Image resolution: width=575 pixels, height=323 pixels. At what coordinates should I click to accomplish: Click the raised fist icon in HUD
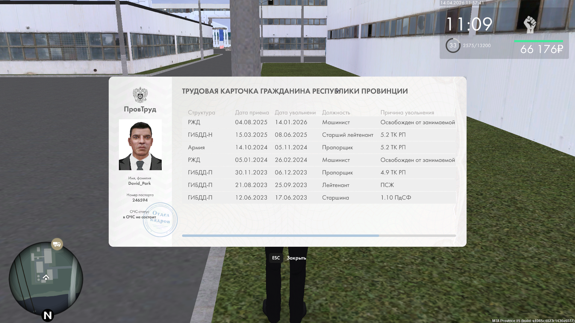click(x=529, y=24)
